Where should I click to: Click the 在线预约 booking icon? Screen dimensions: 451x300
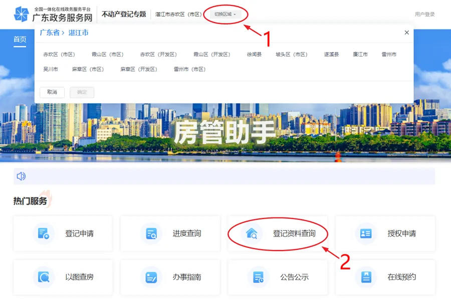[x=366, y=277]
